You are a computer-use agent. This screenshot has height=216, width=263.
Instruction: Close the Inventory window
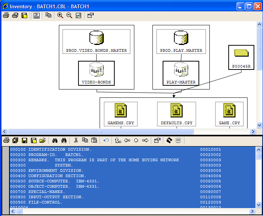(x=258, y=6)
